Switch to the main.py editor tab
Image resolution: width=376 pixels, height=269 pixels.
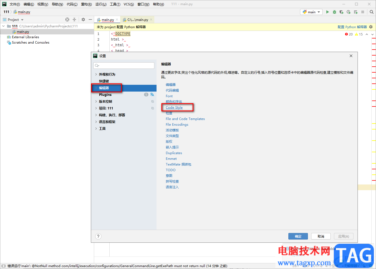coord(107,20)
